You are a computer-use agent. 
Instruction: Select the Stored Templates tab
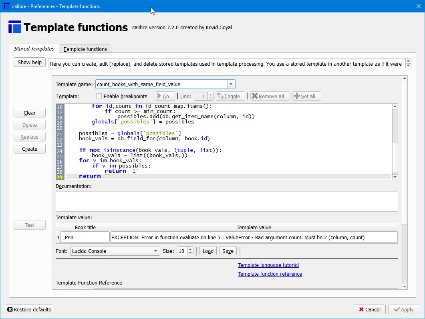coord(34,48)
